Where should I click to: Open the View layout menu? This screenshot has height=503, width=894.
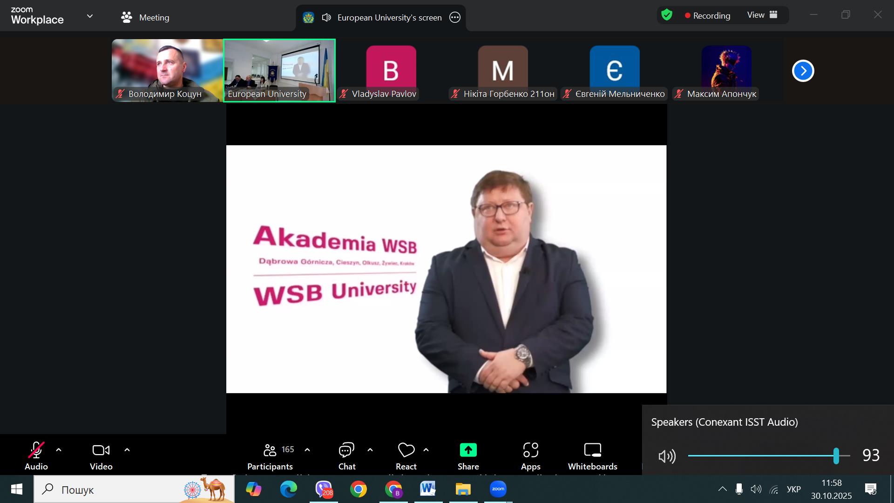pos(762,15)
